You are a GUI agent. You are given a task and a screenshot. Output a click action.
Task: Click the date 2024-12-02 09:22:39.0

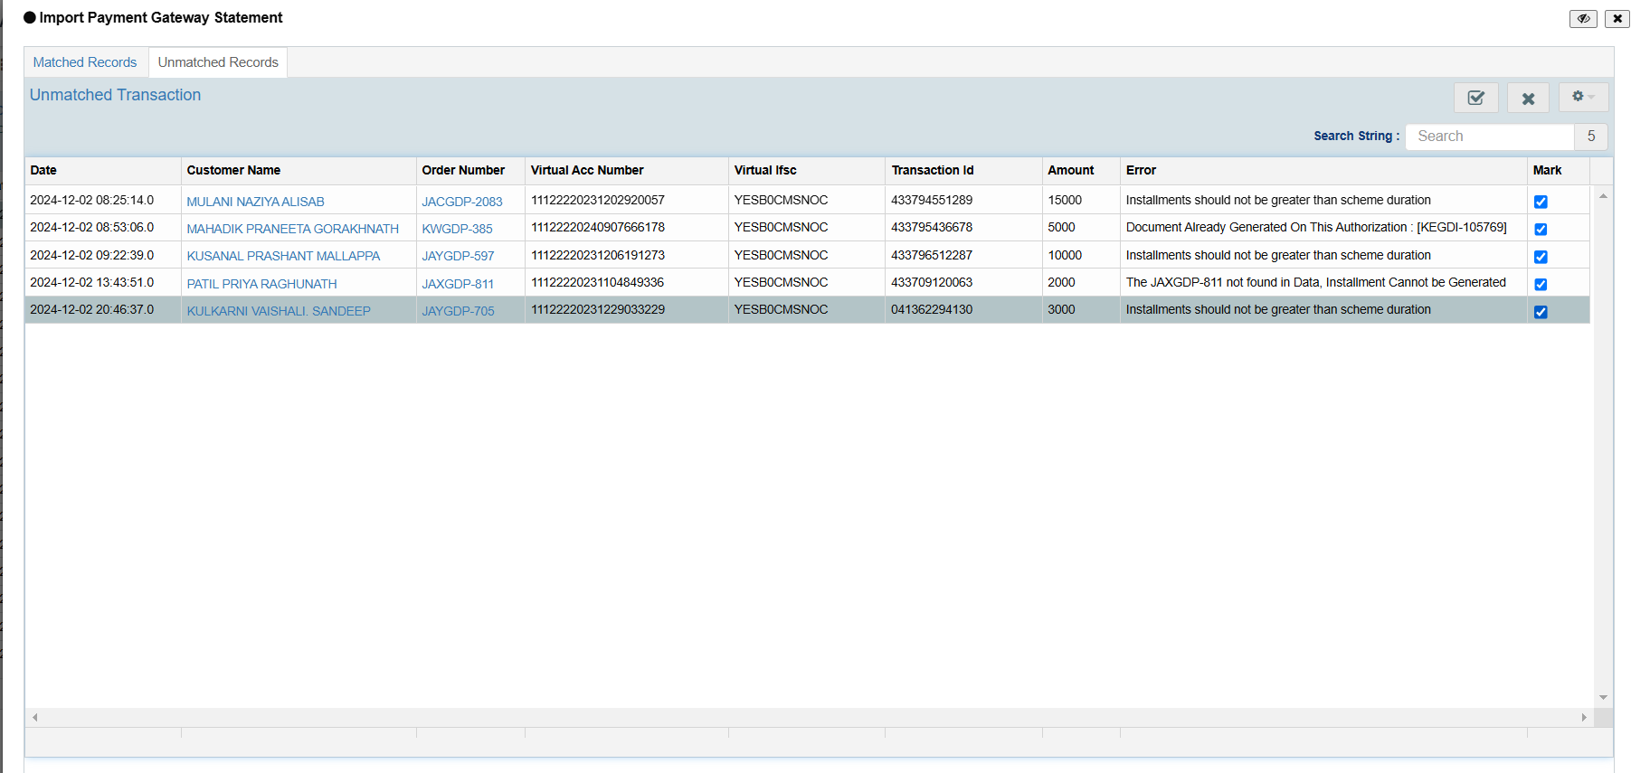pos(92,255)
